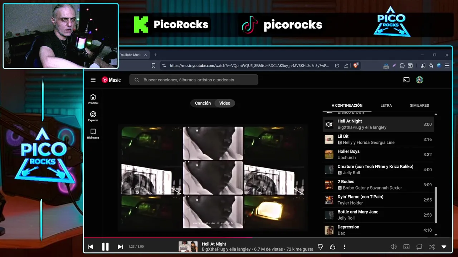
Task: Click the Lil Bit album thumbnail
Action: pos(329,140)
